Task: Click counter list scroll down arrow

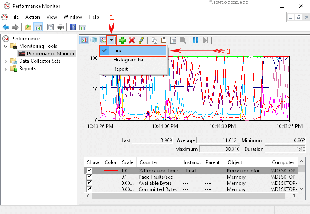Action: coord(301,189)
